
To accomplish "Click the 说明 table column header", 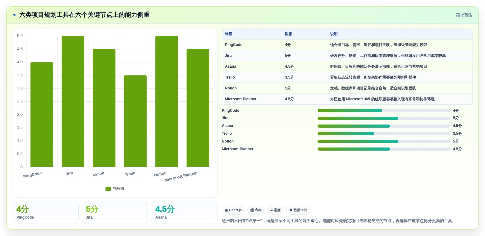I will coord(334,34).
